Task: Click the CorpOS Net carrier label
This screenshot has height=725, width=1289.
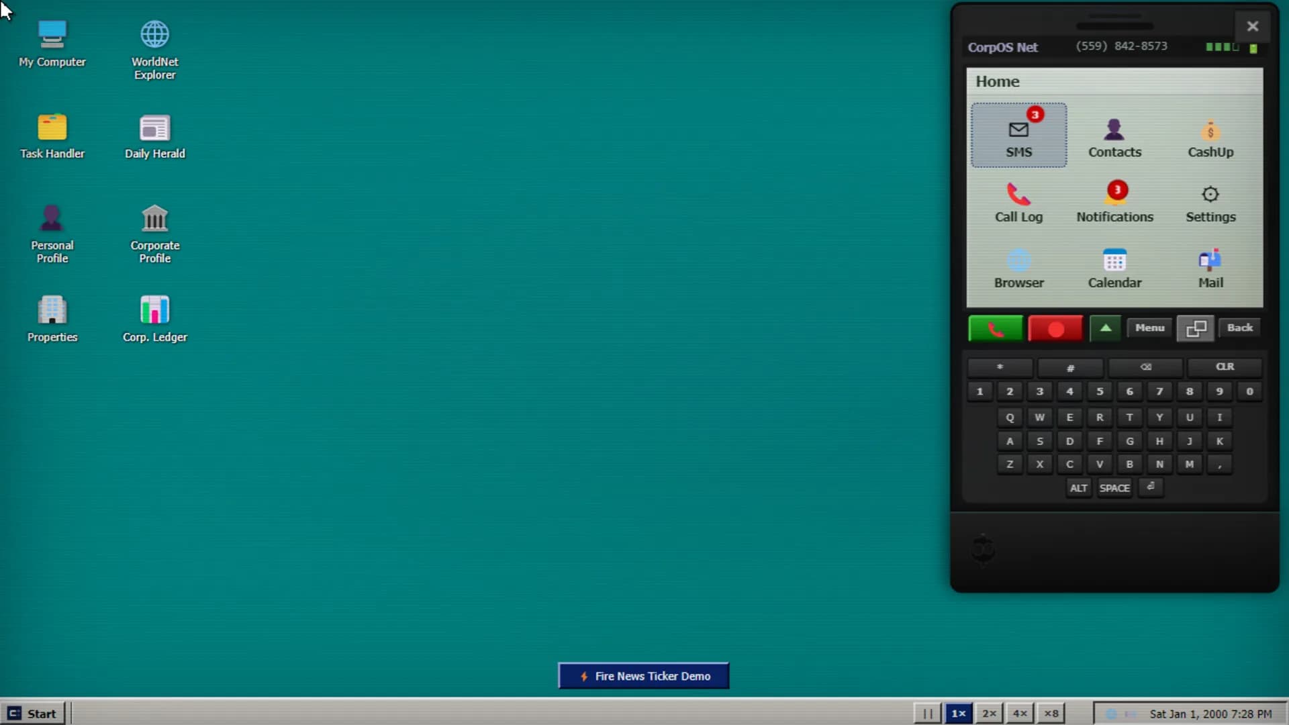Action: pos(1003,47)
